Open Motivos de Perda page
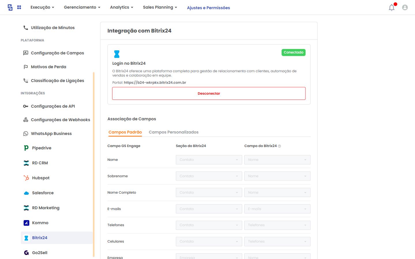 (48, 67)
